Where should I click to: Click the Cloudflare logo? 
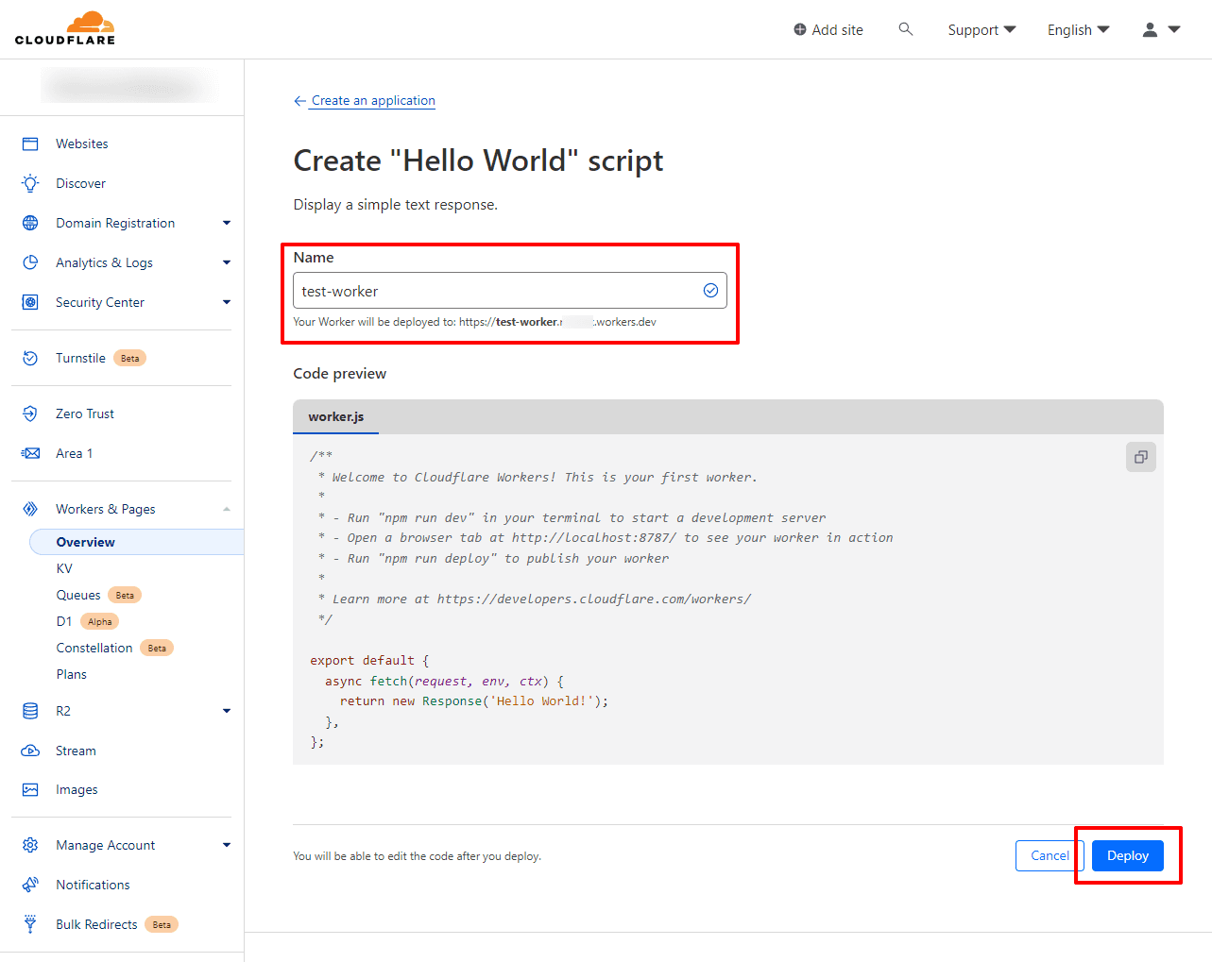(x=65, y=28)
